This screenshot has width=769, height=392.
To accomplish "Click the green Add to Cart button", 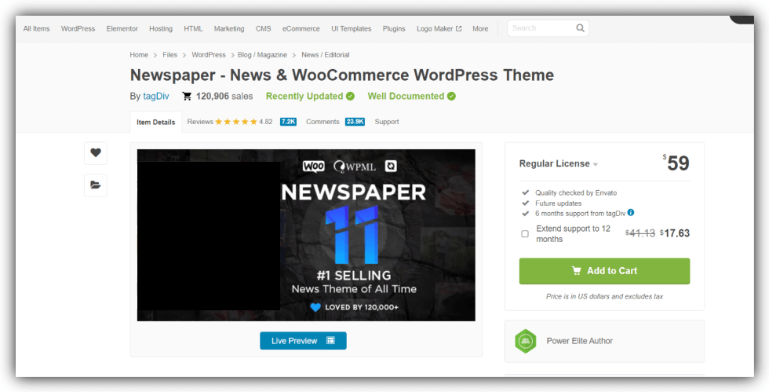I will pyautogui.click(x=604, y=271).
